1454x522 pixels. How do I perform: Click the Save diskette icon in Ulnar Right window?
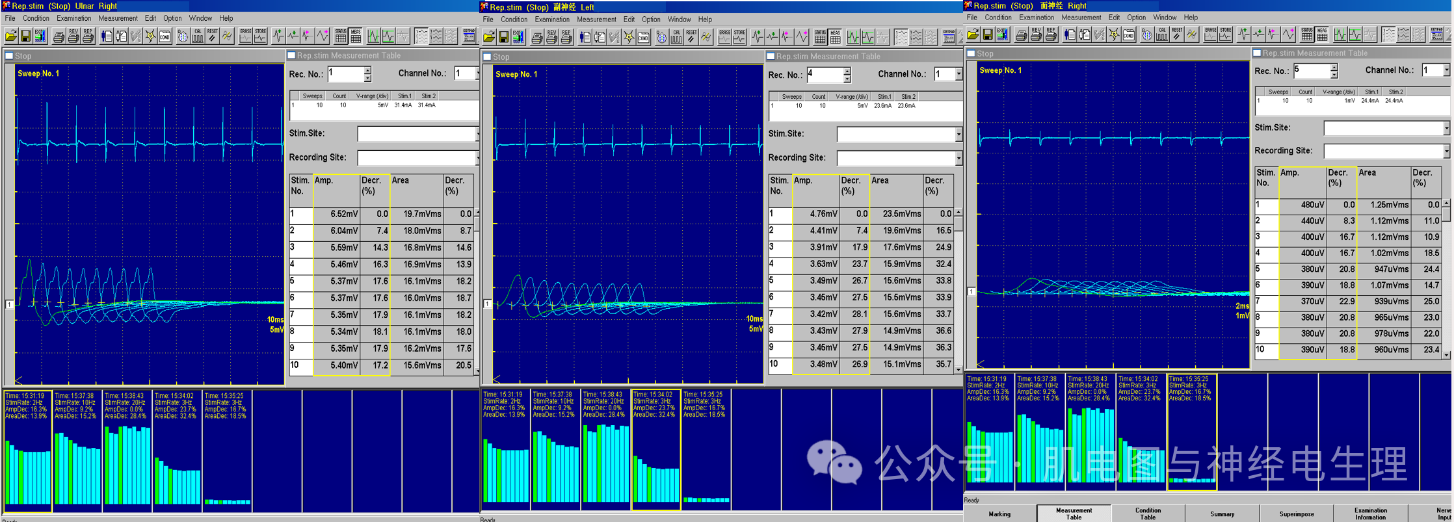pos(25,36)
